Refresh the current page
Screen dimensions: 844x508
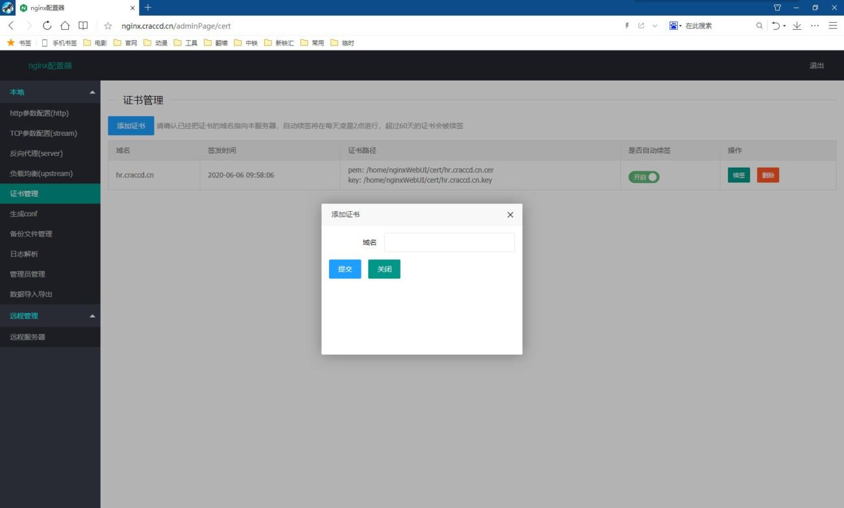tap(46, 26)
